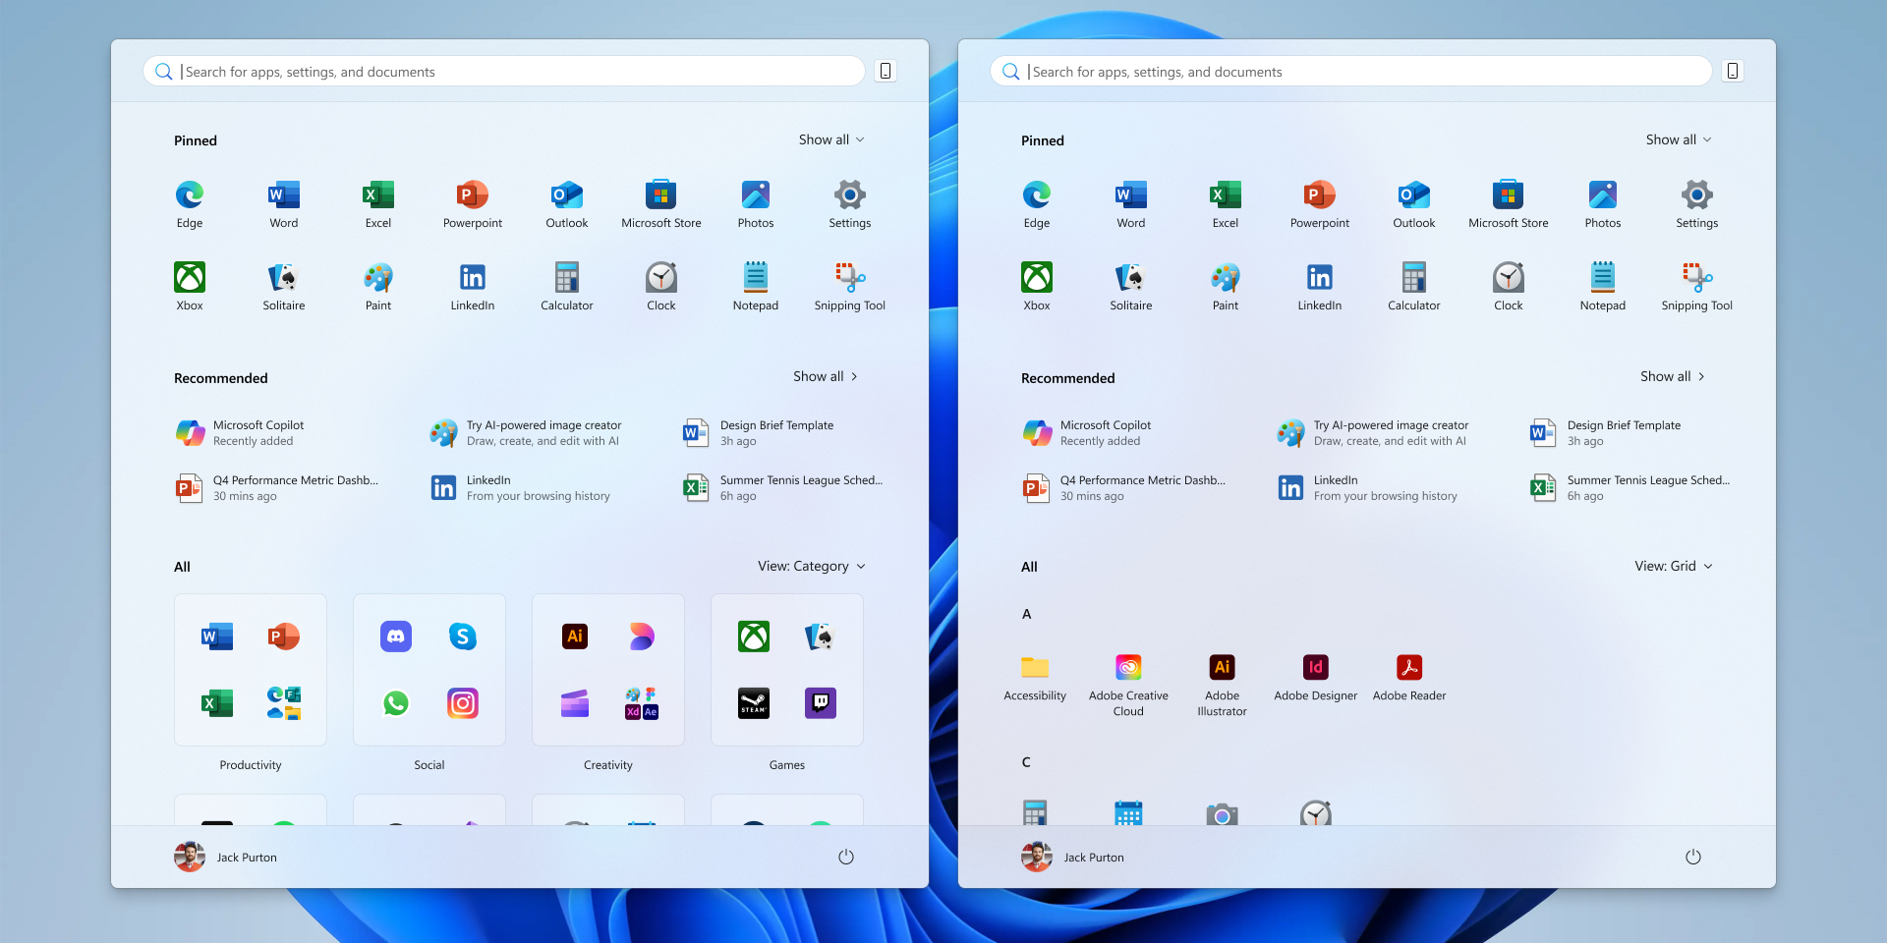
Task: Open Solitaire in left Start menu pinned apps
Action: click(284, 287)
